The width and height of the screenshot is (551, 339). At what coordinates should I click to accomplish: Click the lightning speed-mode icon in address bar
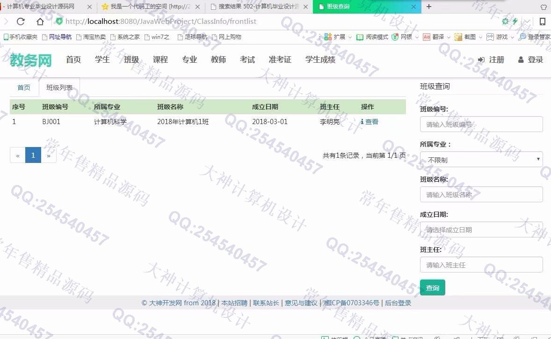point(515,22)
